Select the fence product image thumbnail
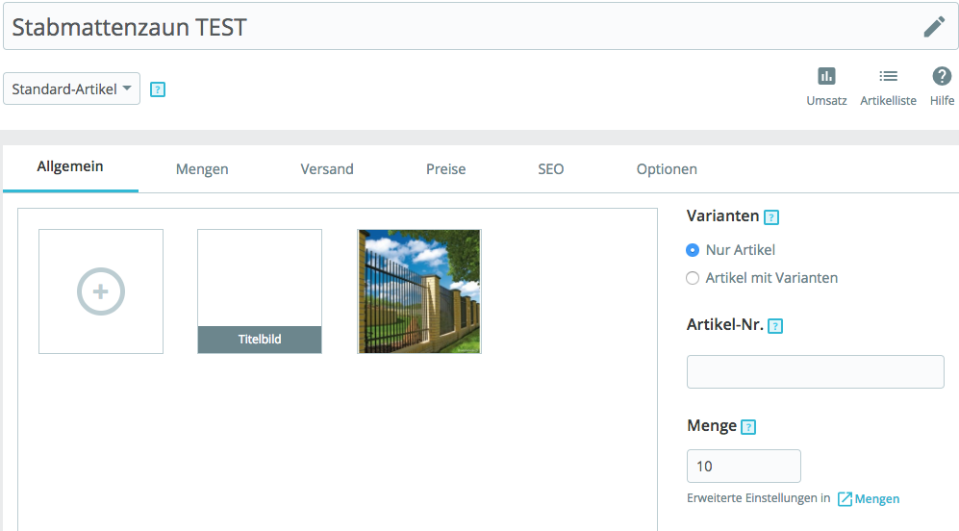 (x=419, y=291)
